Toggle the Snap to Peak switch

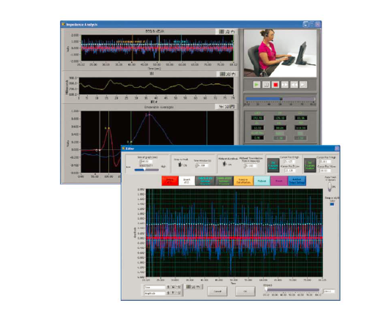(x=180, y=165)
